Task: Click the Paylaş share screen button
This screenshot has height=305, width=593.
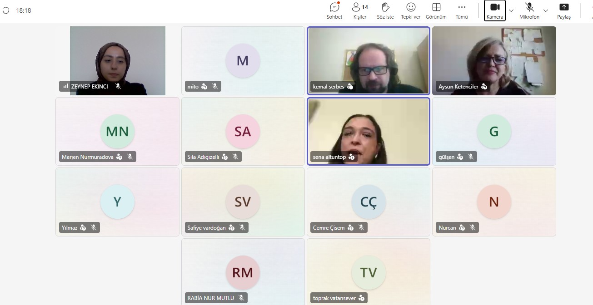Action: (x=564, y=10)
